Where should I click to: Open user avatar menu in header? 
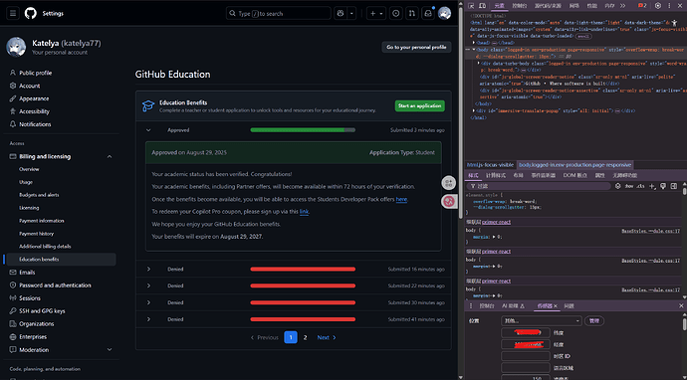[x=444, y=13]
